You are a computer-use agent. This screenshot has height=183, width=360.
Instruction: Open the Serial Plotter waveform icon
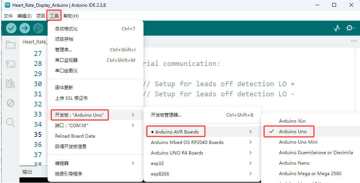click(x=336, y=28)
